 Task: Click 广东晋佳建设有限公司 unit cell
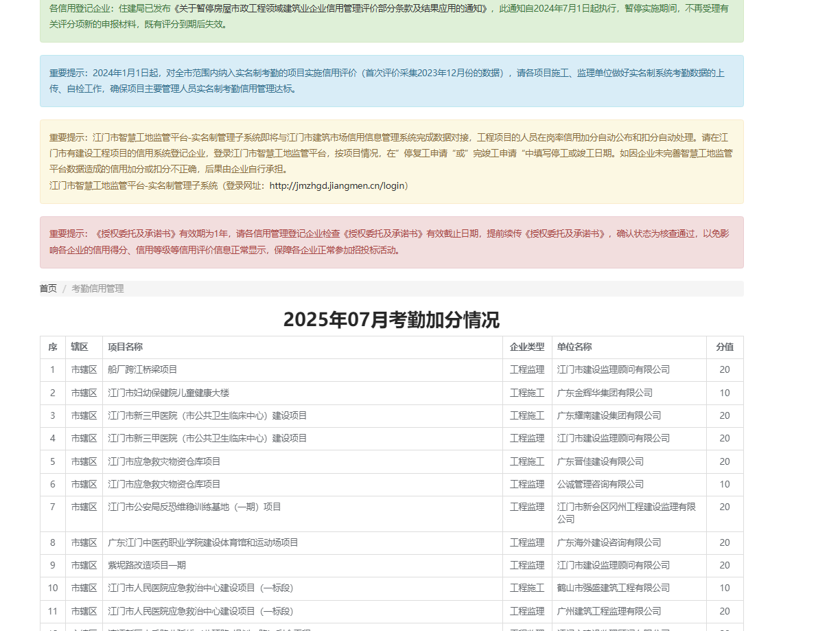click(x=601, y=461)
